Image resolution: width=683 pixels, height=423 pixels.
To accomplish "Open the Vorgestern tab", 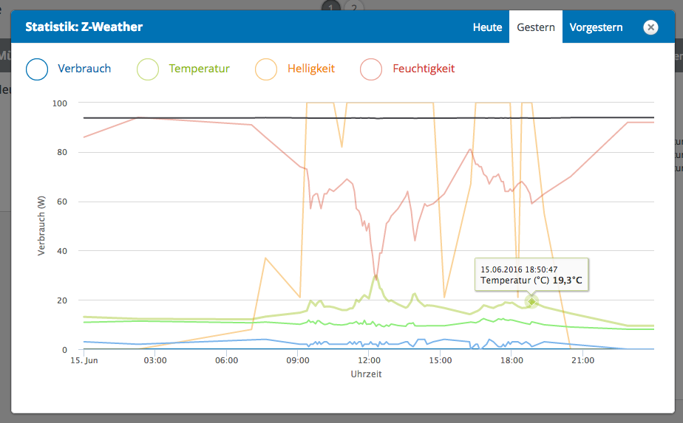I will [596, 27].
